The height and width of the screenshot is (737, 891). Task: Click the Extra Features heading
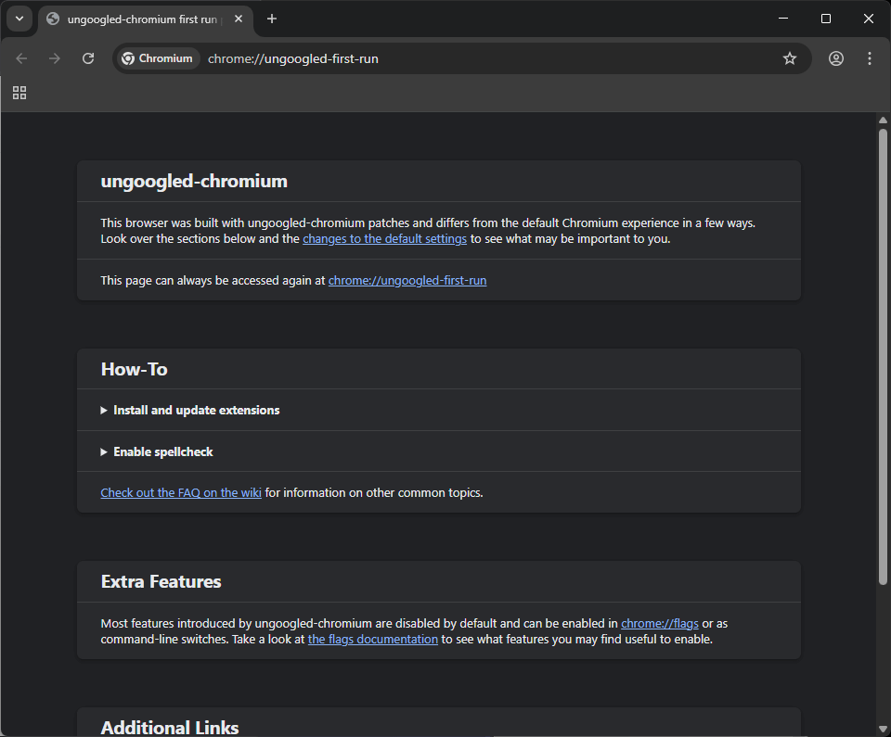(161, 581)
